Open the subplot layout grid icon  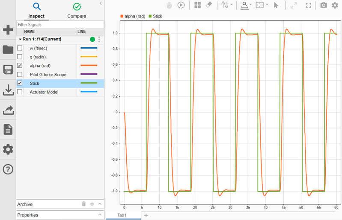pyautogui.click(x=198, y=5)
